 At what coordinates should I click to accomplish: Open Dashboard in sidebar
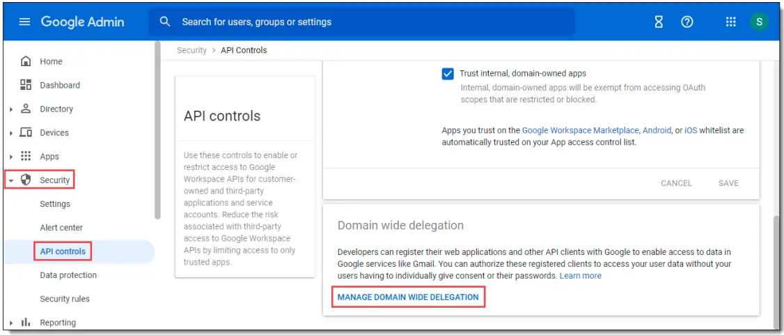pyautogui.click(x=60, y=85)
